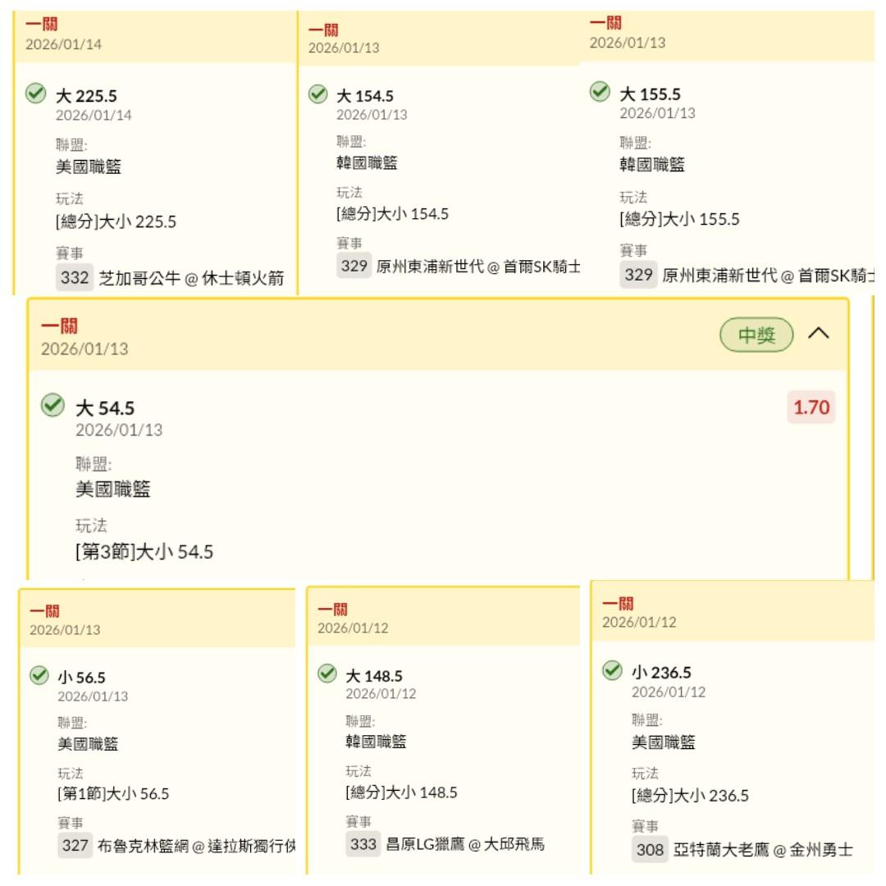This screenshot has height=886, width=886.
Task: Click green check icon beside 小 236.5
Action: [x=612, y=670]
